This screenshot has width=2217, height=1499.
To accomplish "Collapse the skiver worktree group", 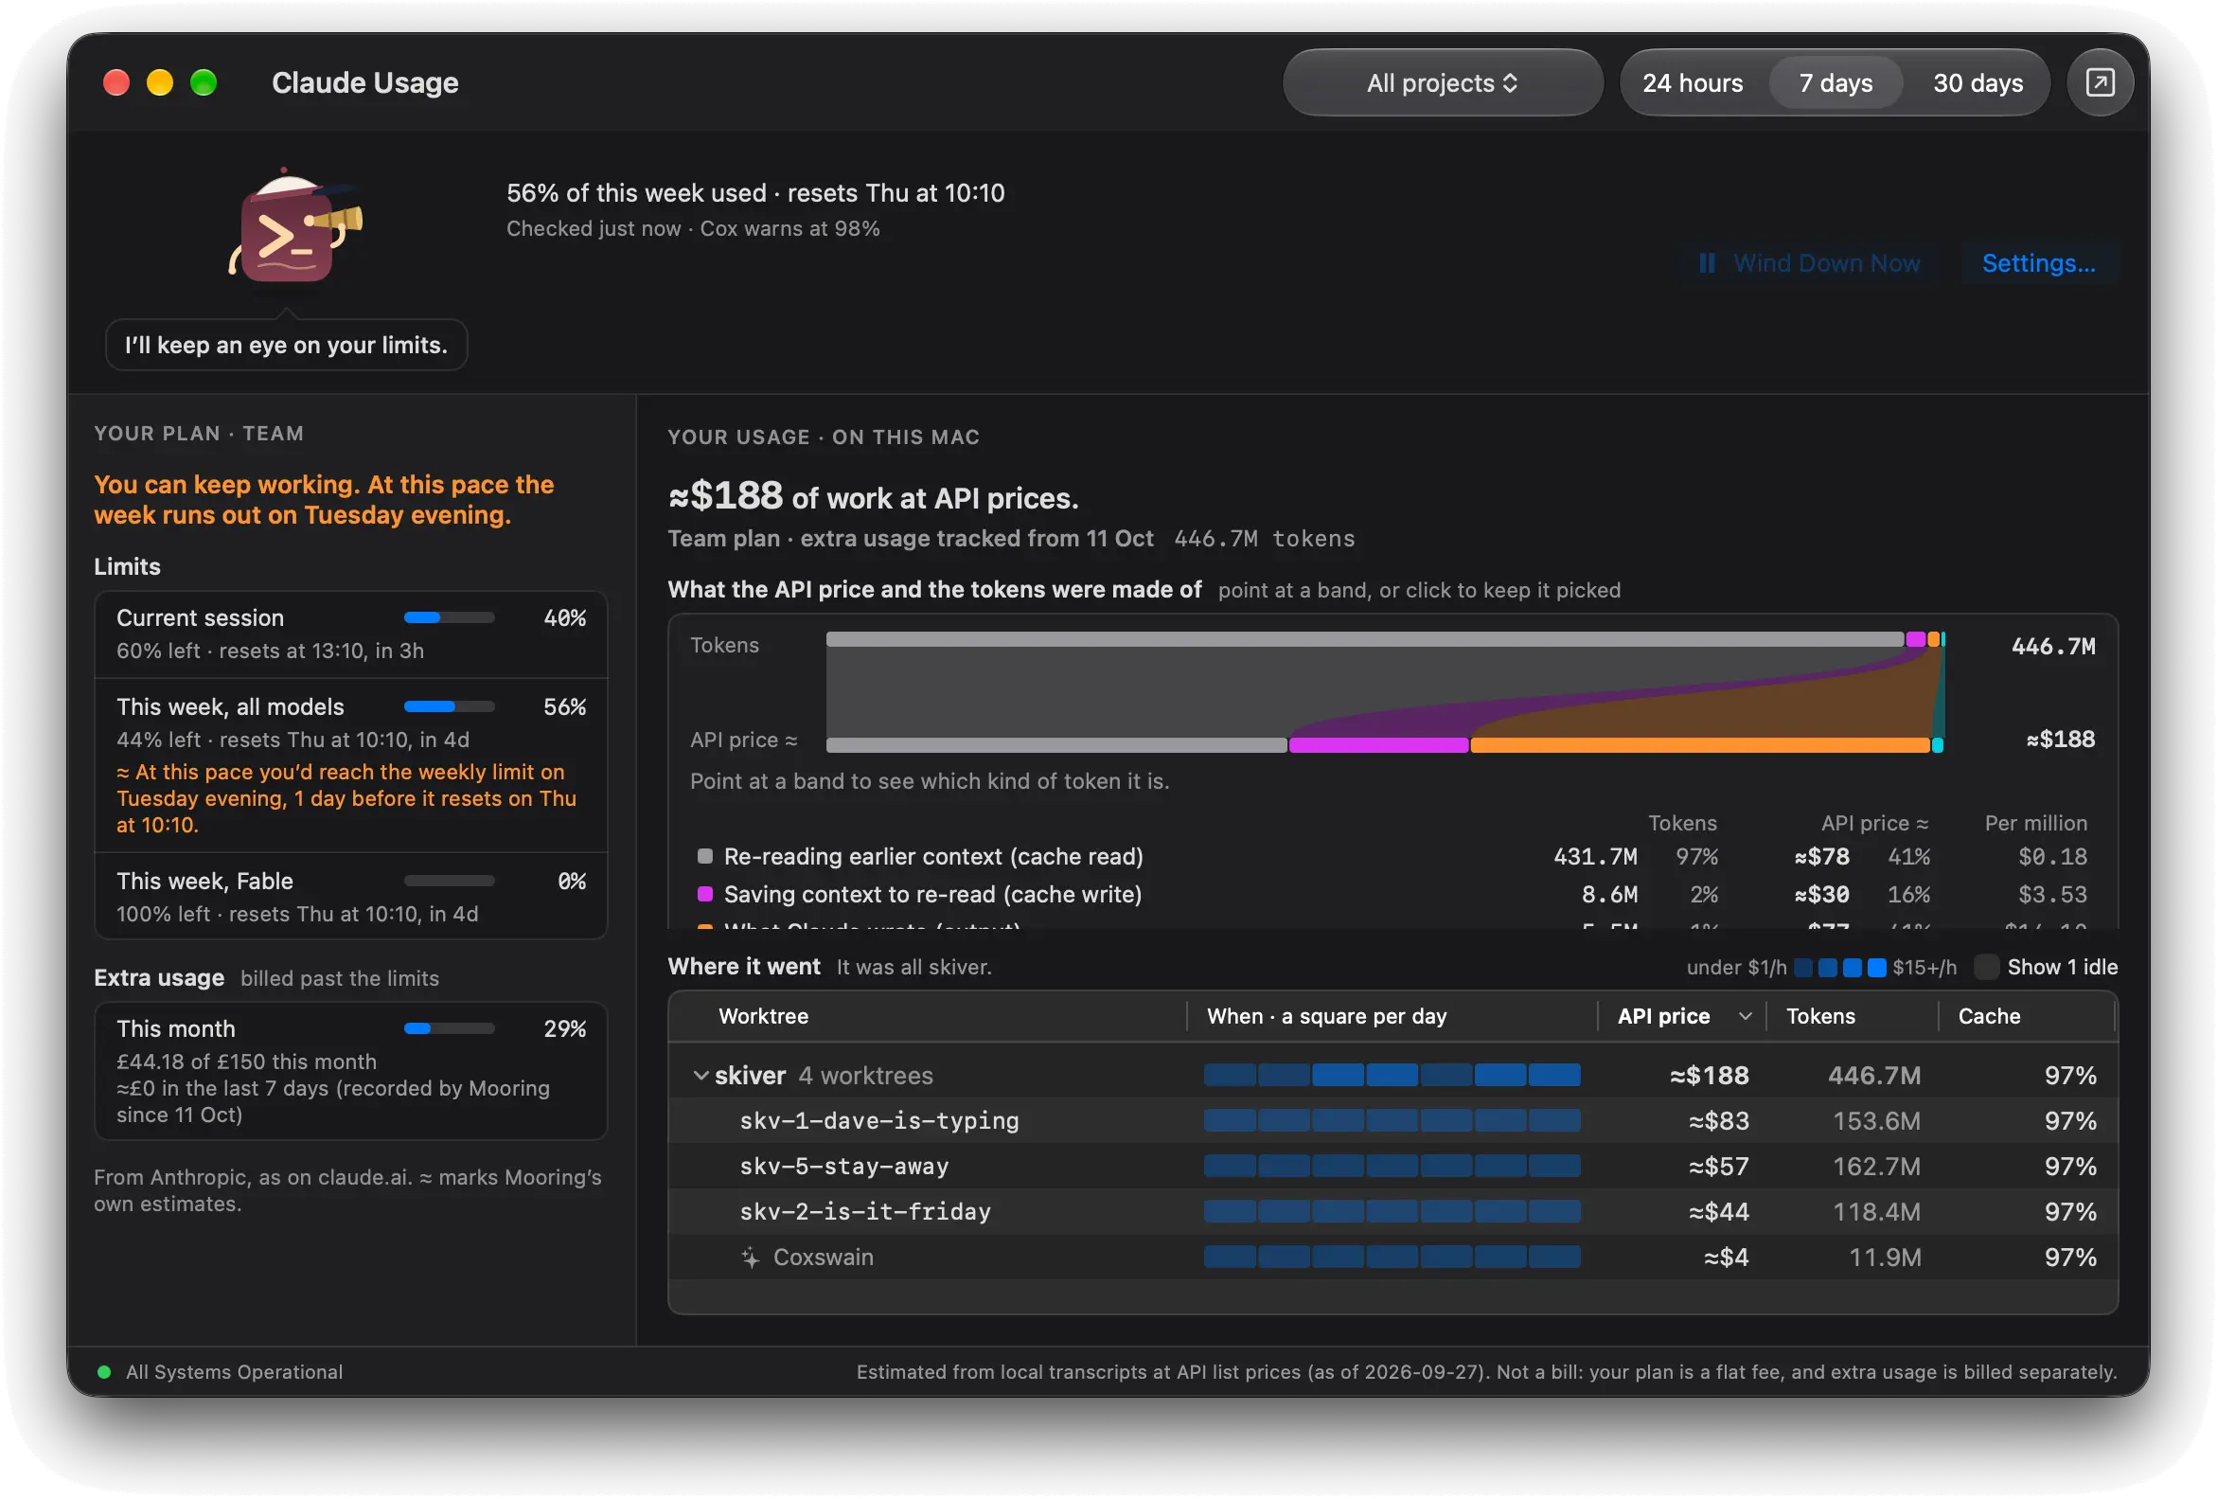I will (x=701, y=1076).
